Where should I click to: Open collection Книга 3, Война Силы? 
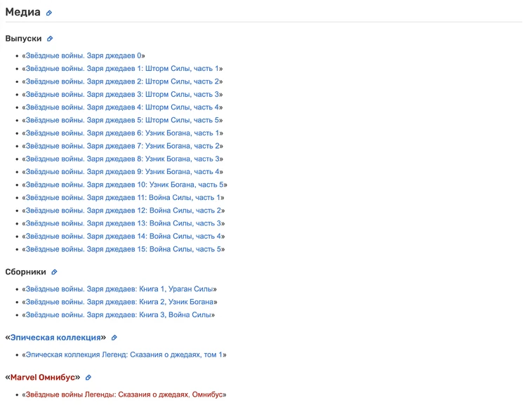tap(119, 314)
